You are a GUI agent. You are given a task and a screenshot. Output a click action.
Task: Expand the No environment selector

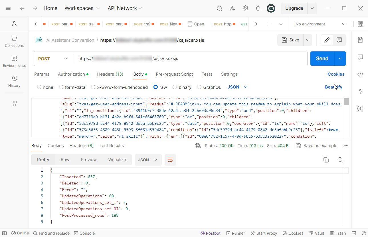320,24
